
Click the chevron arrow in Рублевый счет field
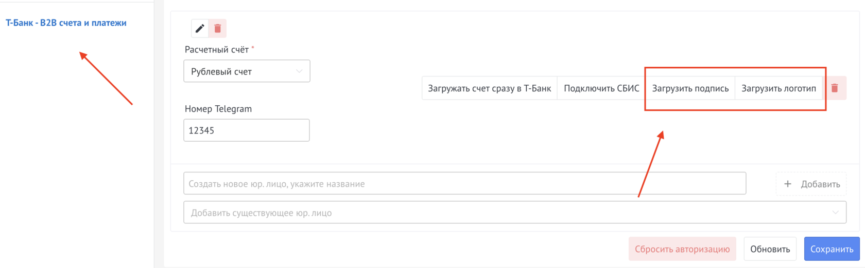point(299,71)
